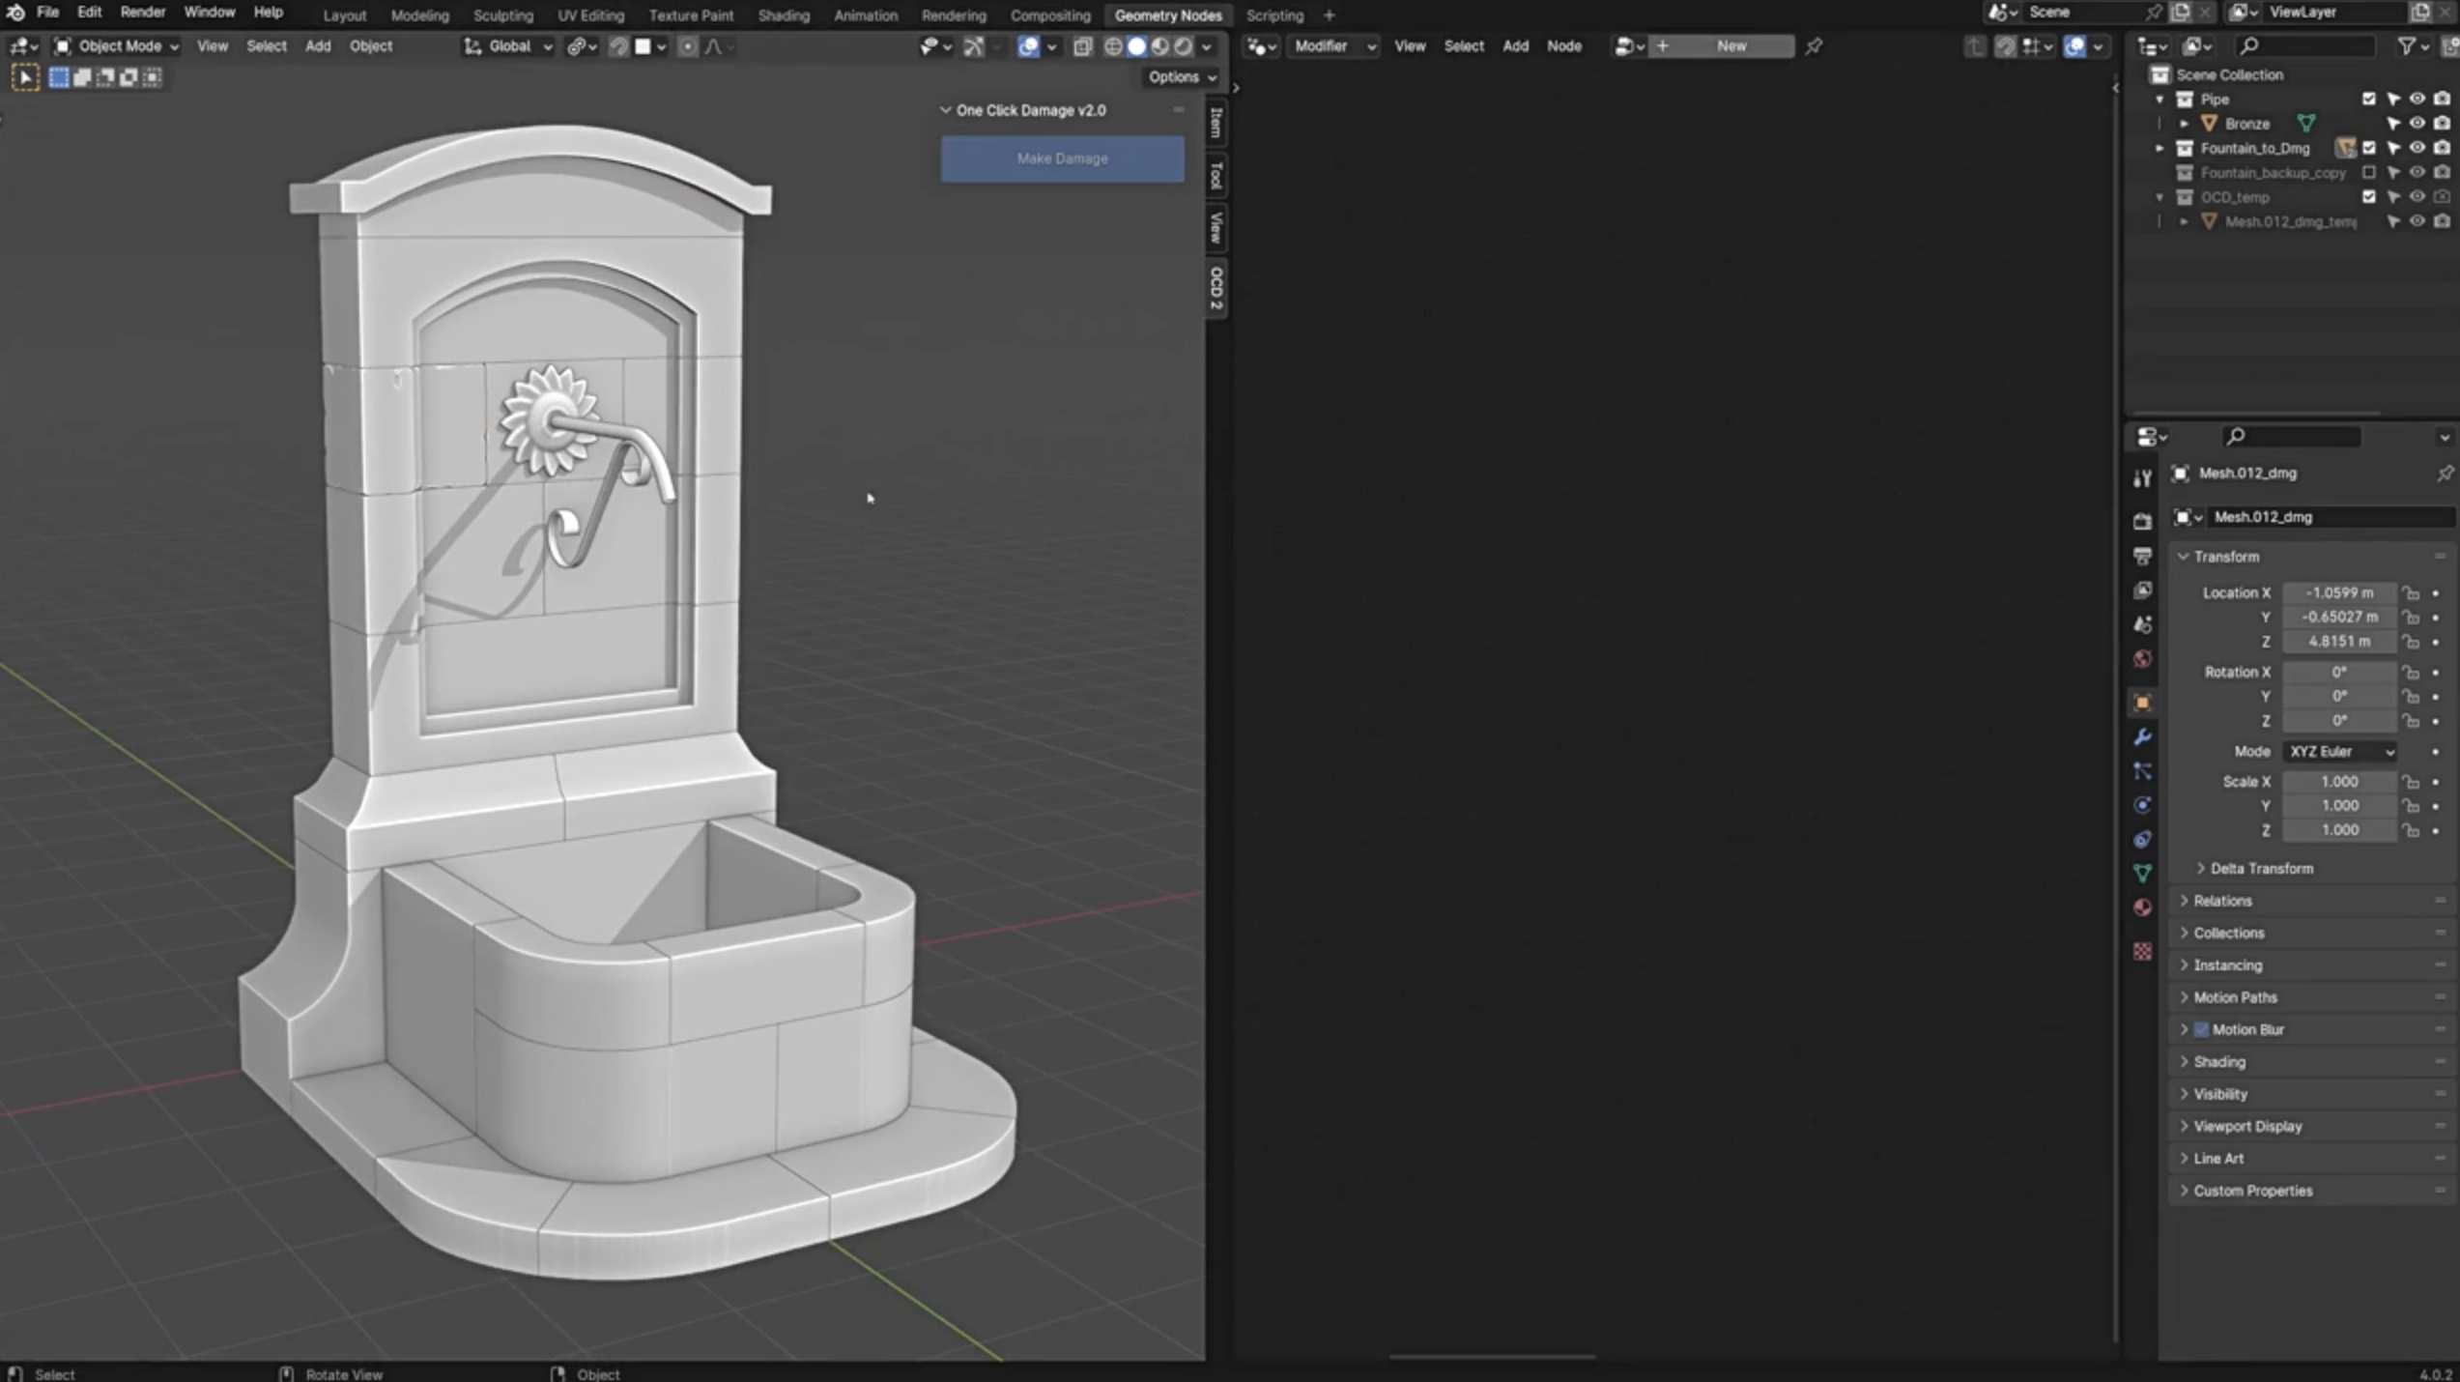Expand the Viewport Display panel
This screenshot has height=1382, width=2460.
(x=2247, y=1126)
